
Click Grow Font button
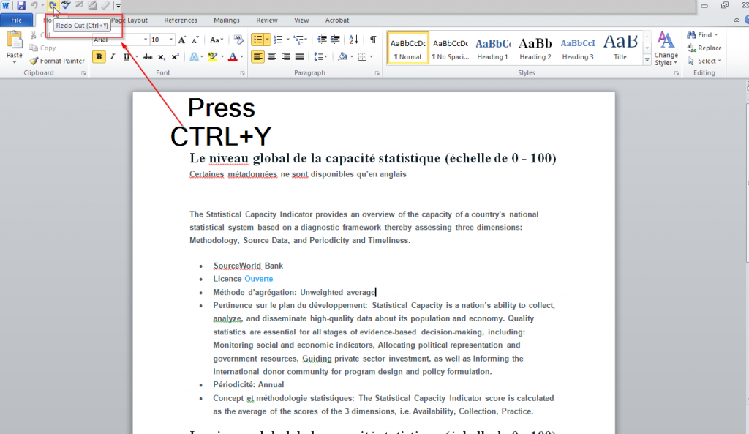[x=182, y=40]
